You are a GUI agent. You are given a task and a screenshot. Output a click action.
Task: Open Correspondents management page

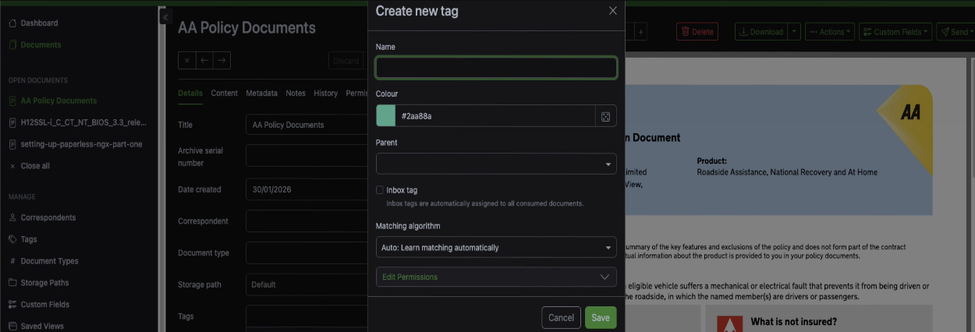click(48, 217)
